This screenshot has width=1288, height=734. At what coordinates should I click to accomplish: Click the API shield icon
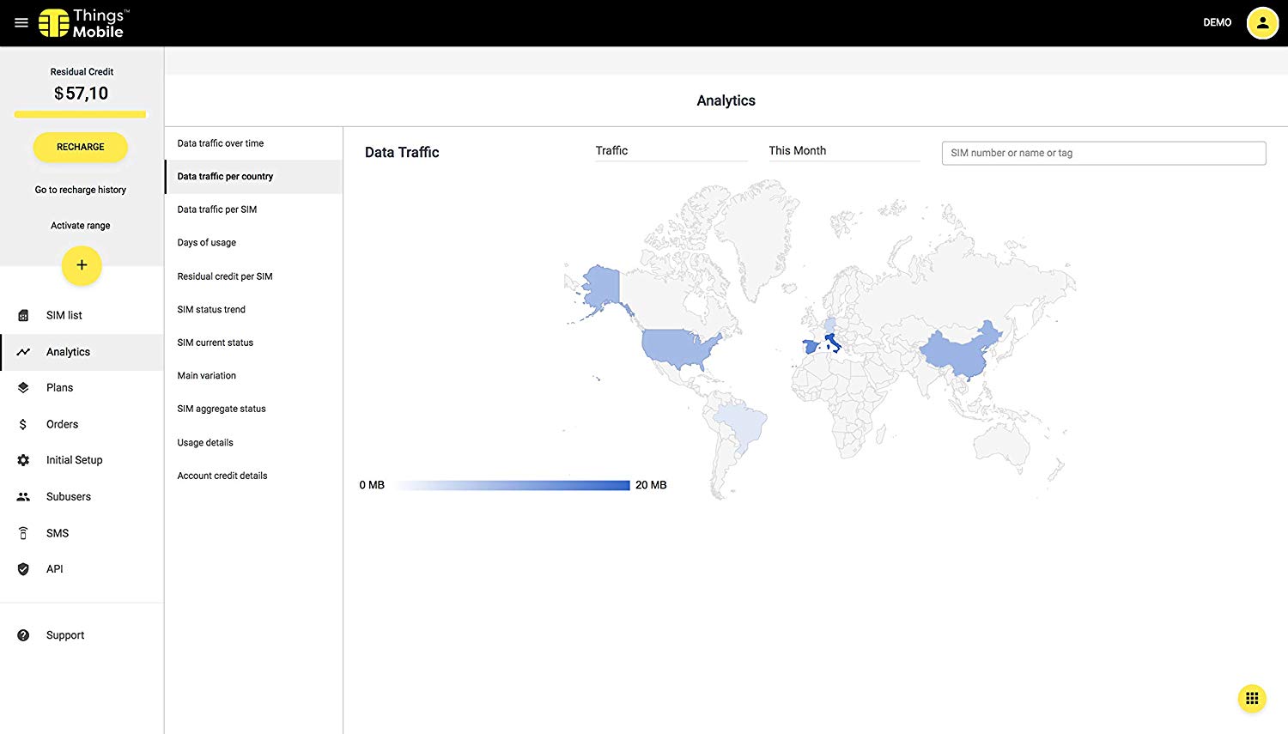[23, 569]
